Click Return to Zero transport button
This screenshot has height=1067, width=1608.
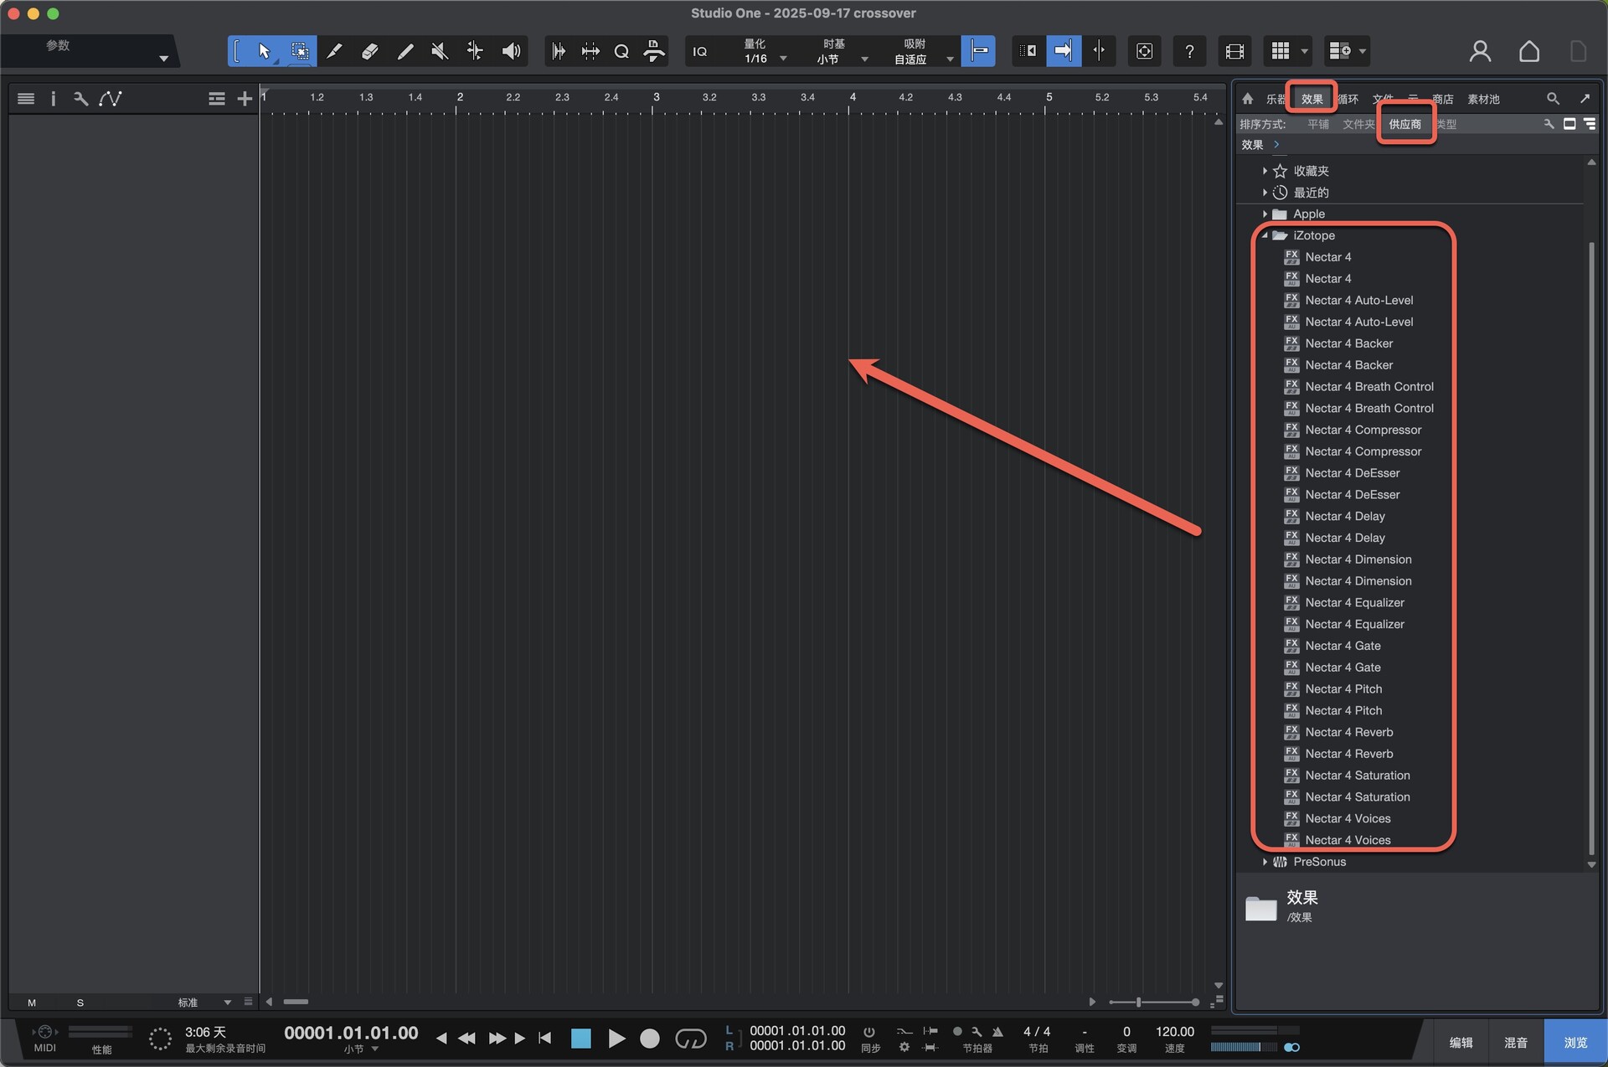(544, 1039)
